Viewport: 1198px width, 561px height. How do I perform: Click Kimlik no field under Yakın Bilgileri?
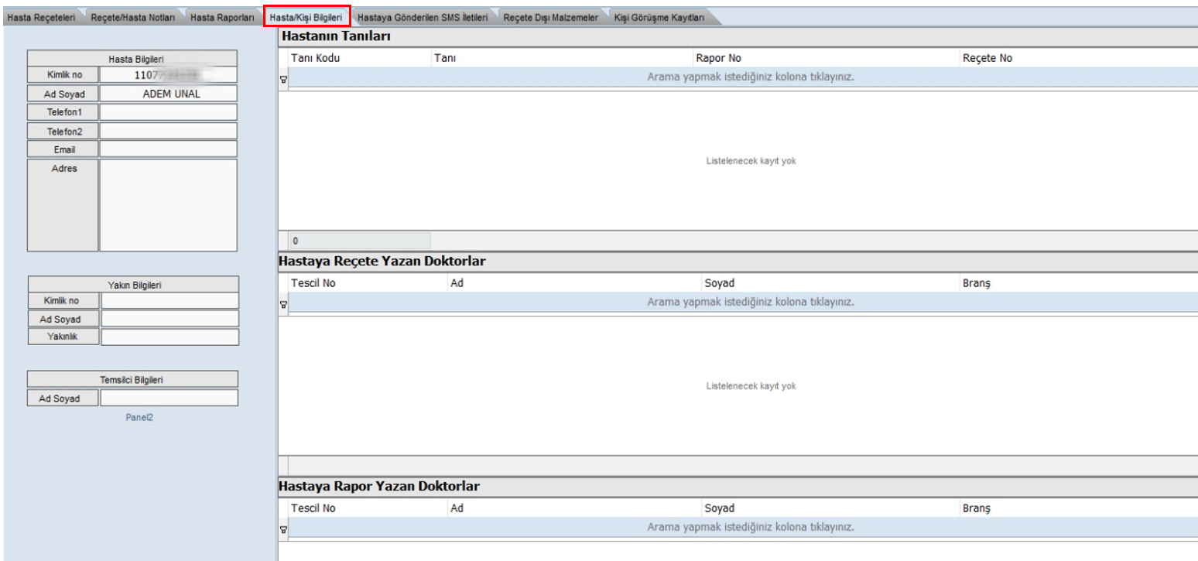tap(169, 300)
